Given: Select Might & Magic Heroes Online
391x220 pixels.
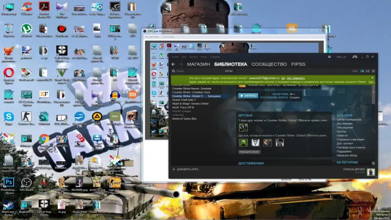Looking at the screenshot, I should [x=190, y=104].
